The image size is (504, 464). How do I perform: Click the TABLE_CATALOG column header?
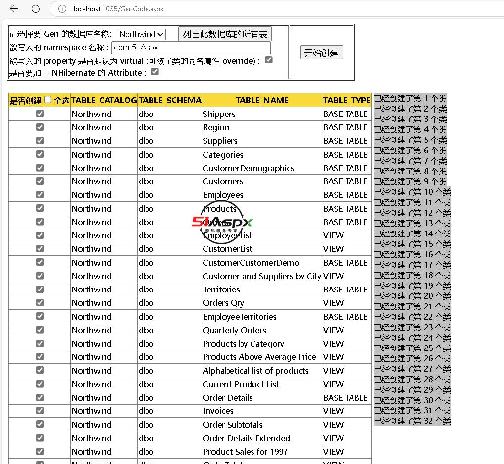click(104, 101)
